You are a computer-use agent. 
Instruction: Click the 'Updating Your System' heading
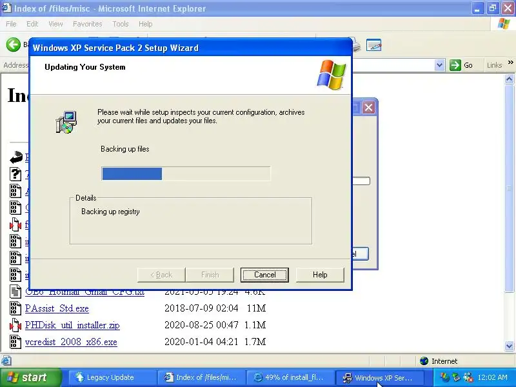click(85, 67)
